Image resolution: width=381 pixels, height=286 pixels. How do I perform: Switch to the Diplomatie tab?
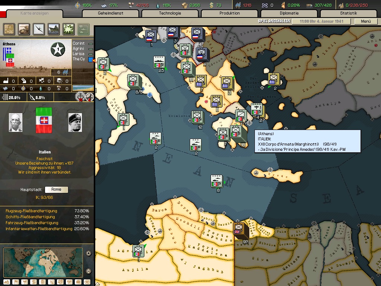coord(289,13)
